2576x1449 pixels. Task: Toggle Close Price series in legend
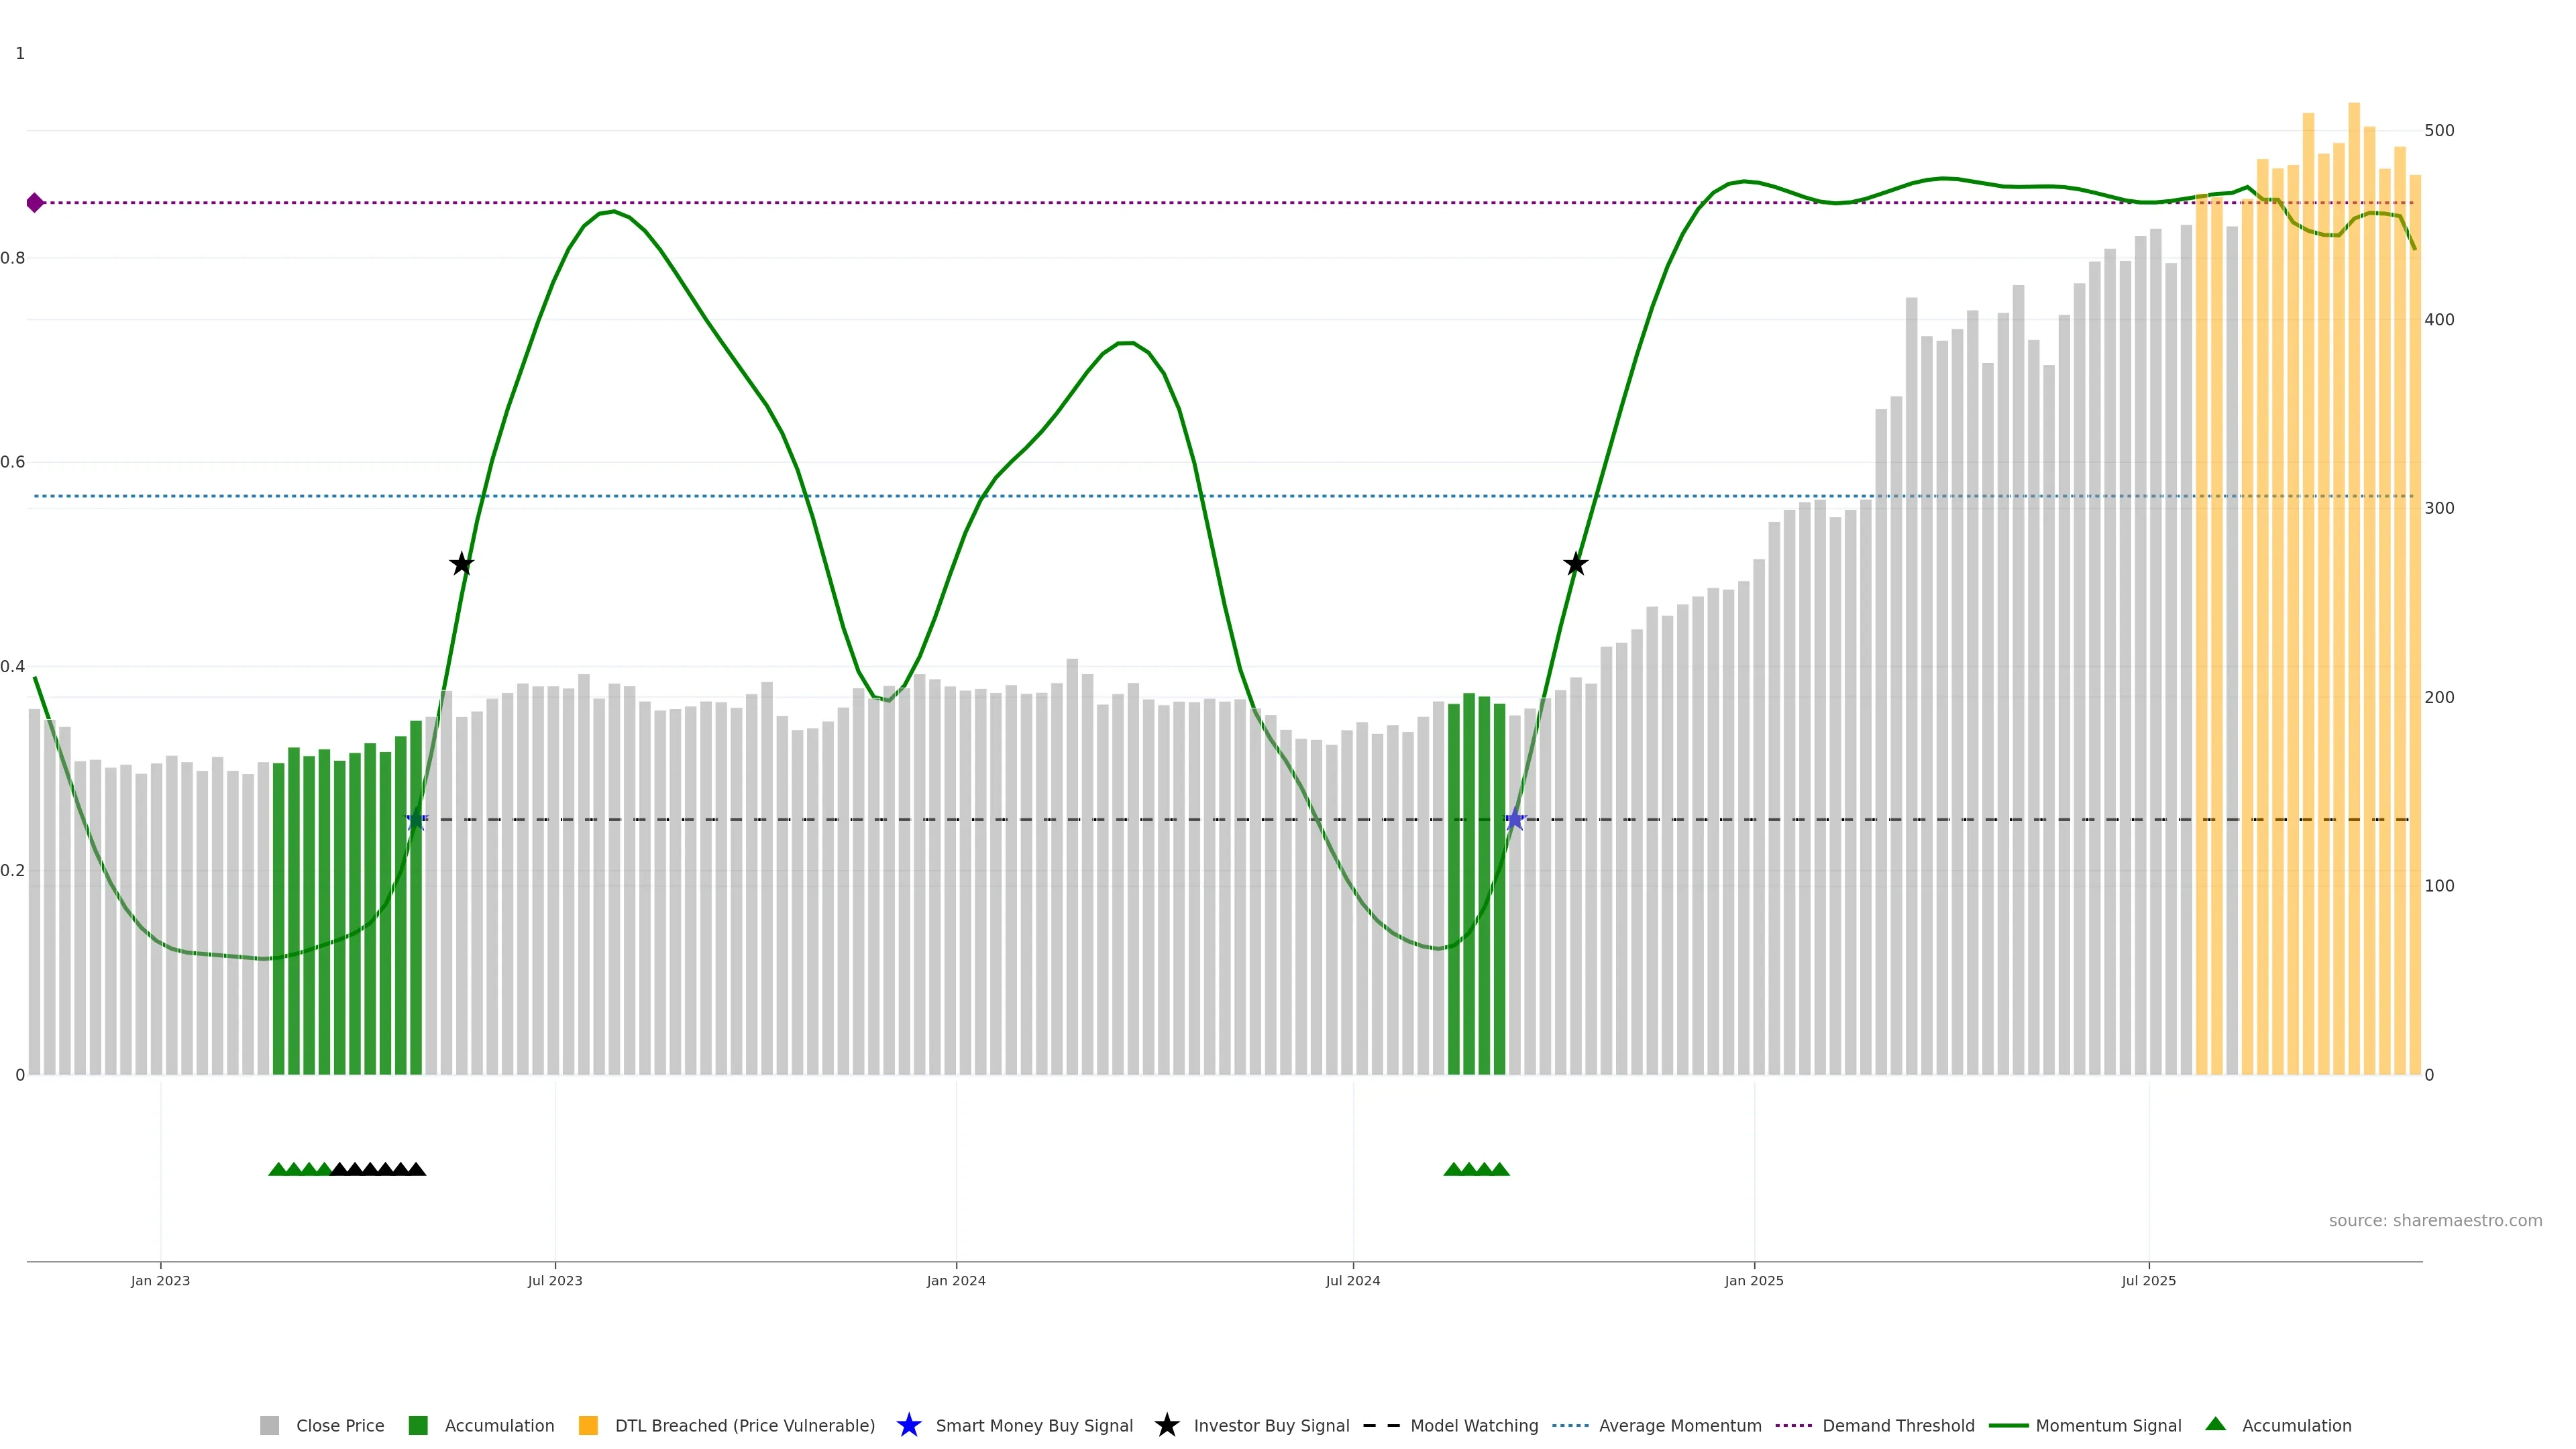pos(339,1425)
